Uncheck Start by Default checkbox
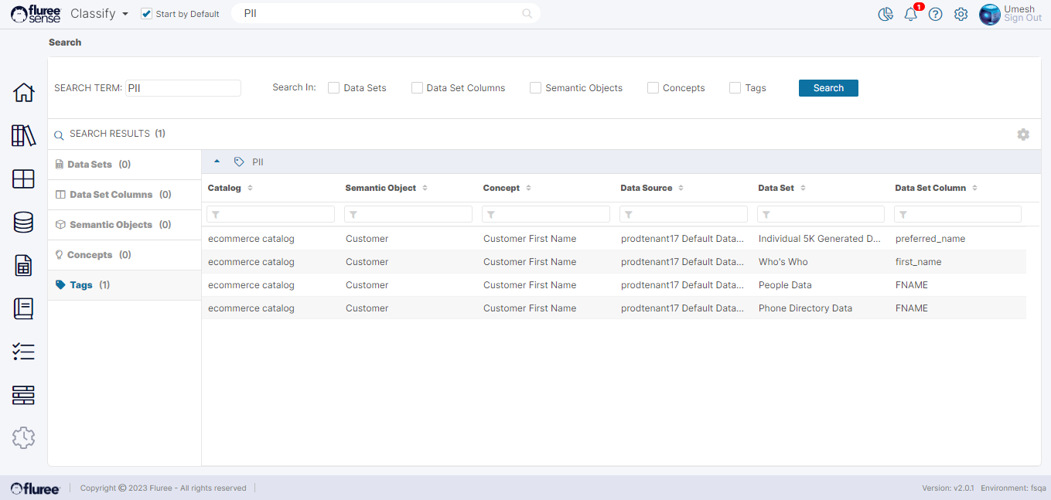 [x=147, y=14]
